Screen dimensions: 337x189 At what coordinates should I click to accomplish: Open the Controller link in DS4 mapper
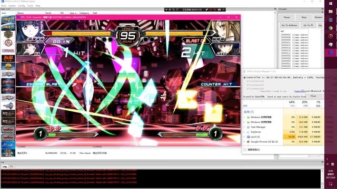pyautogui.click(x=300, y=91)
